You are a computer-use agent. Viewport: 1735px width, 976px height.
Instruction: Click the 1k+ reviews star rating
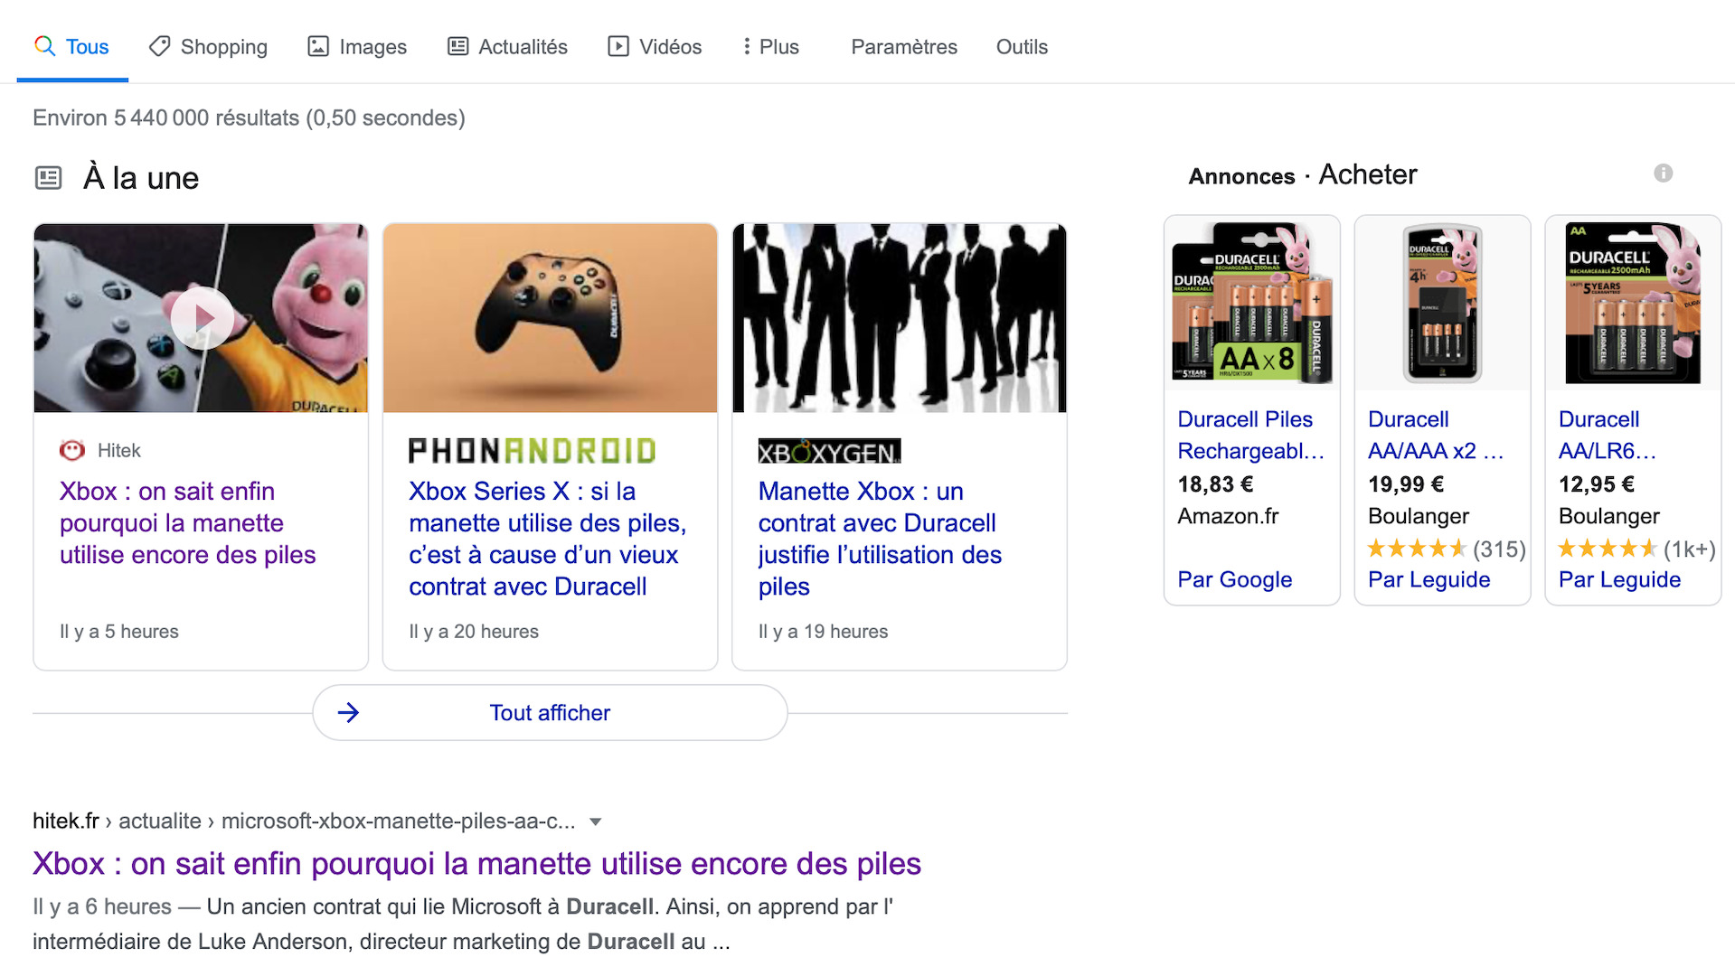coord(1636,549)
